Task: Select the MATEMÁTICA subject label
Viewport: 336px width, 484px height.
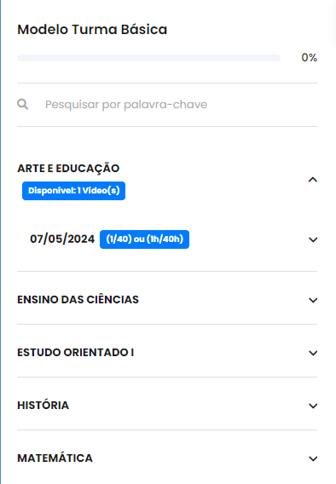Action: (x=55, y=458)
